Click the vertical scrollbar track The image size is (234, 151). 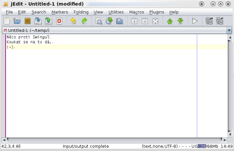coord(230,86)
